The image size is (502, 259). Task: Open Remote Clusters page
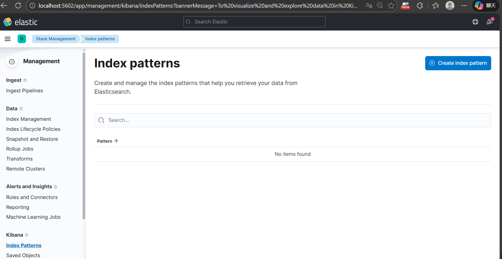pos(26,169)
